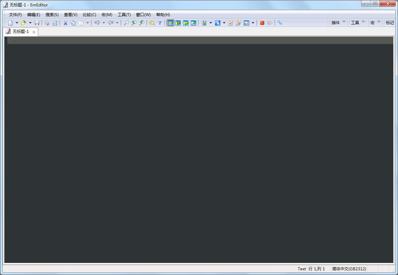The image size is (398, 275).
Task: Click the Run macro play icon
Action: pos(270,23)
